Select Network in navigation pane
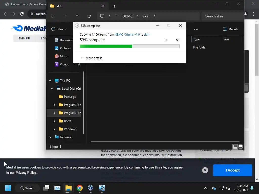The width and height of the screenshot is (259, 194). [63, 137]
